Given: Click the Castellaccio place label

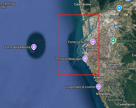Looking at the screenshot, I should 126,104.
